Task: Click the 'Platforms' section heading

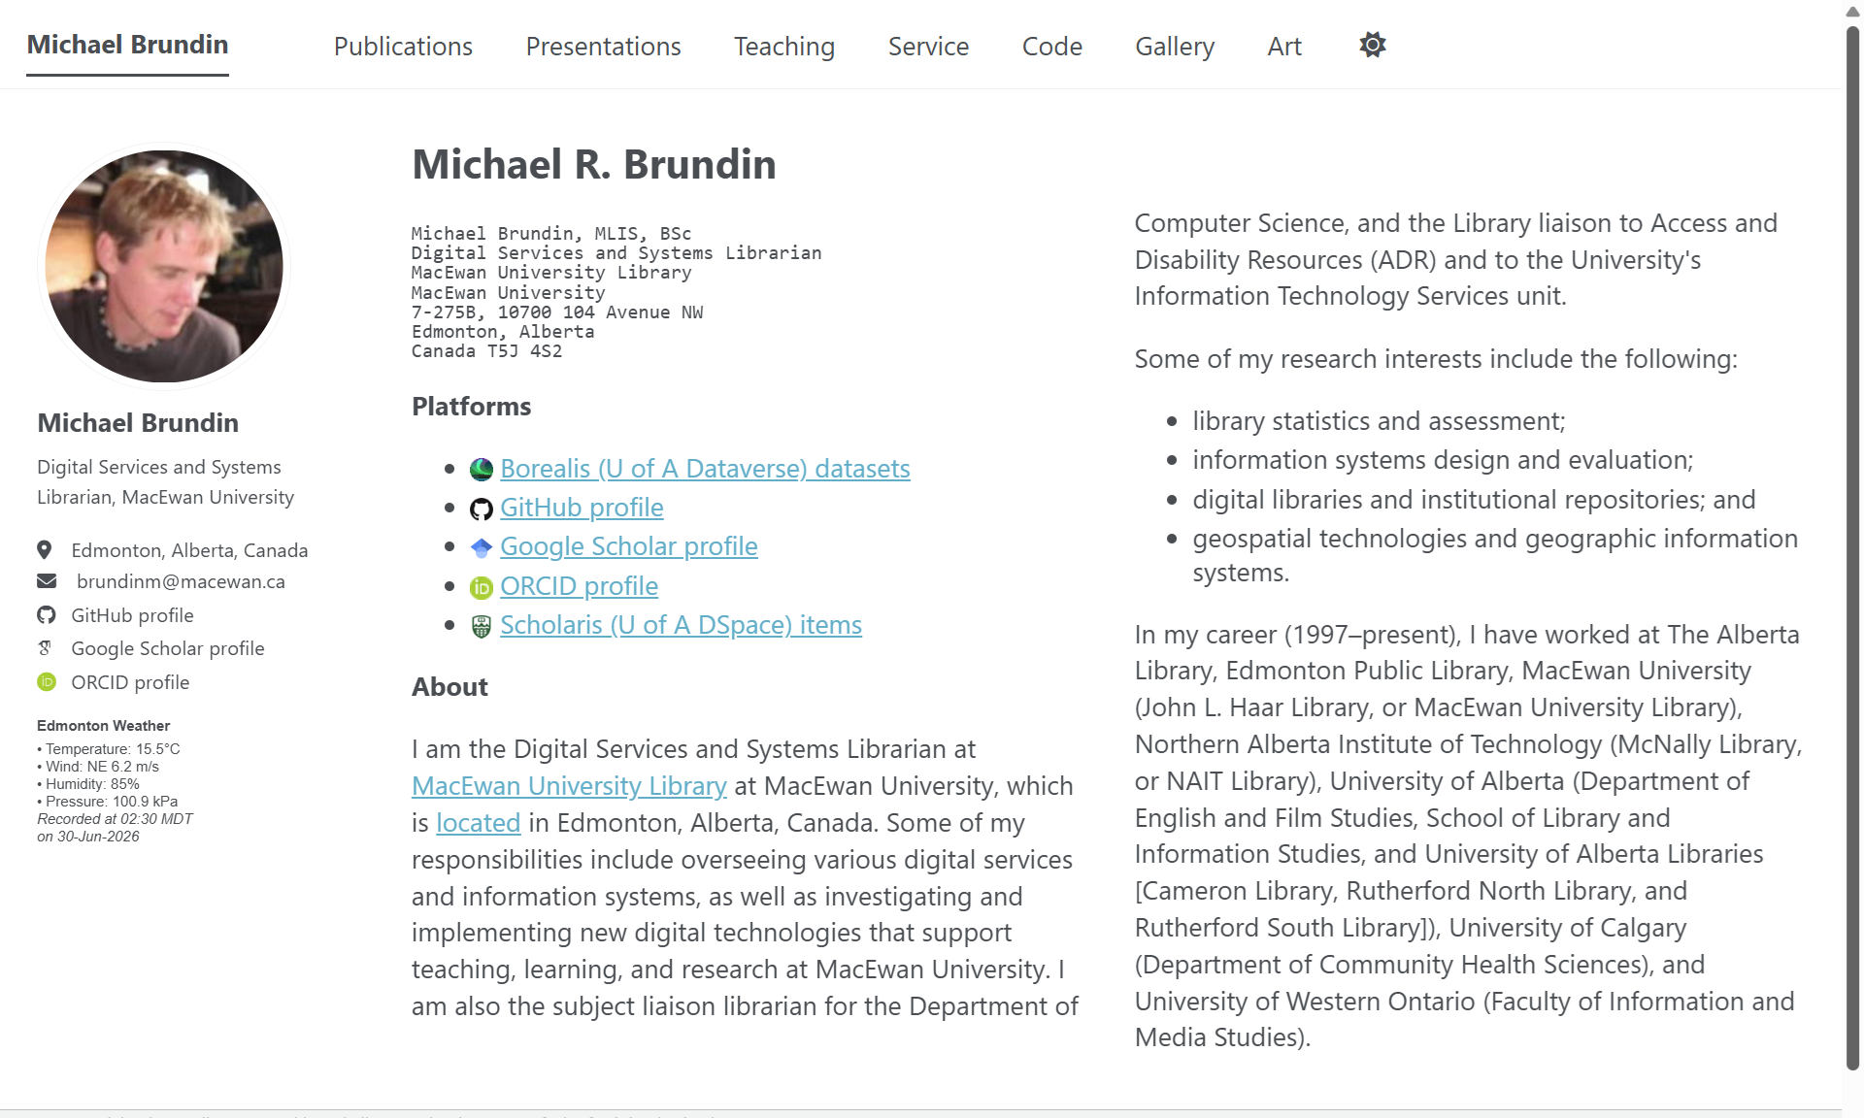Action: pyautogui.click(x=472, y=406)
